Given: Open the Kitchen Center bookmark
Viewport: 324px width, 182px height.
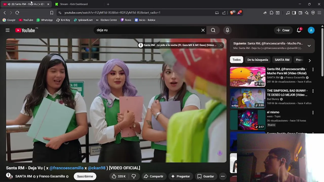Looking at the screenshot, I should click(x=106, y=20).
